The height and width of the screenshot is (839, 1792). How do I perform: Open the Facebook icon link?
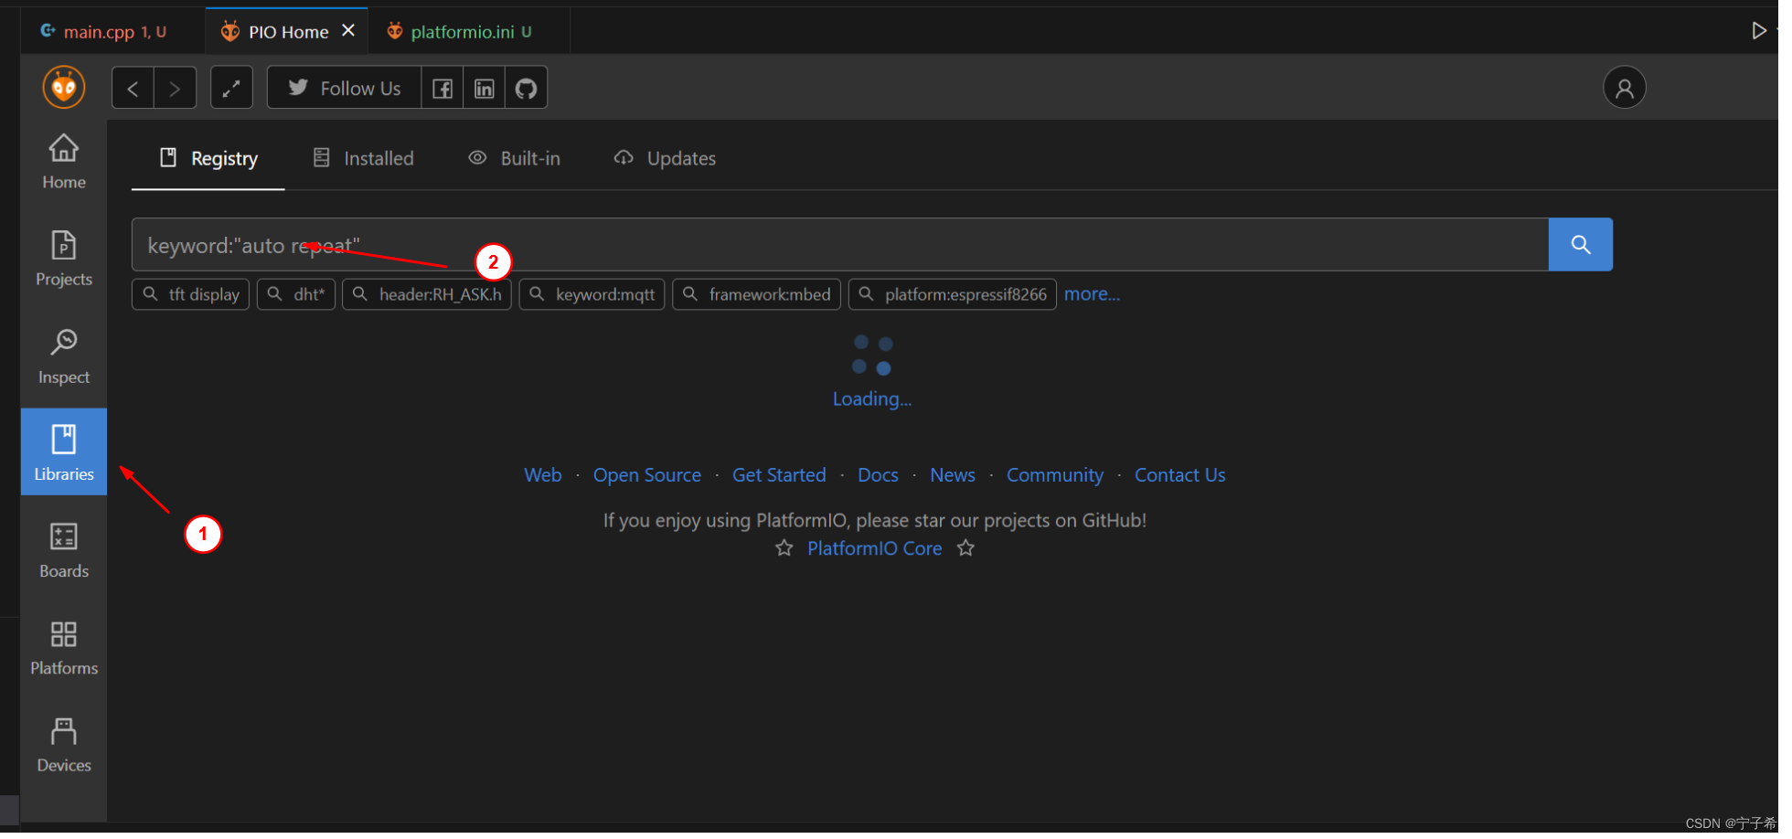(x=443, y=89)
